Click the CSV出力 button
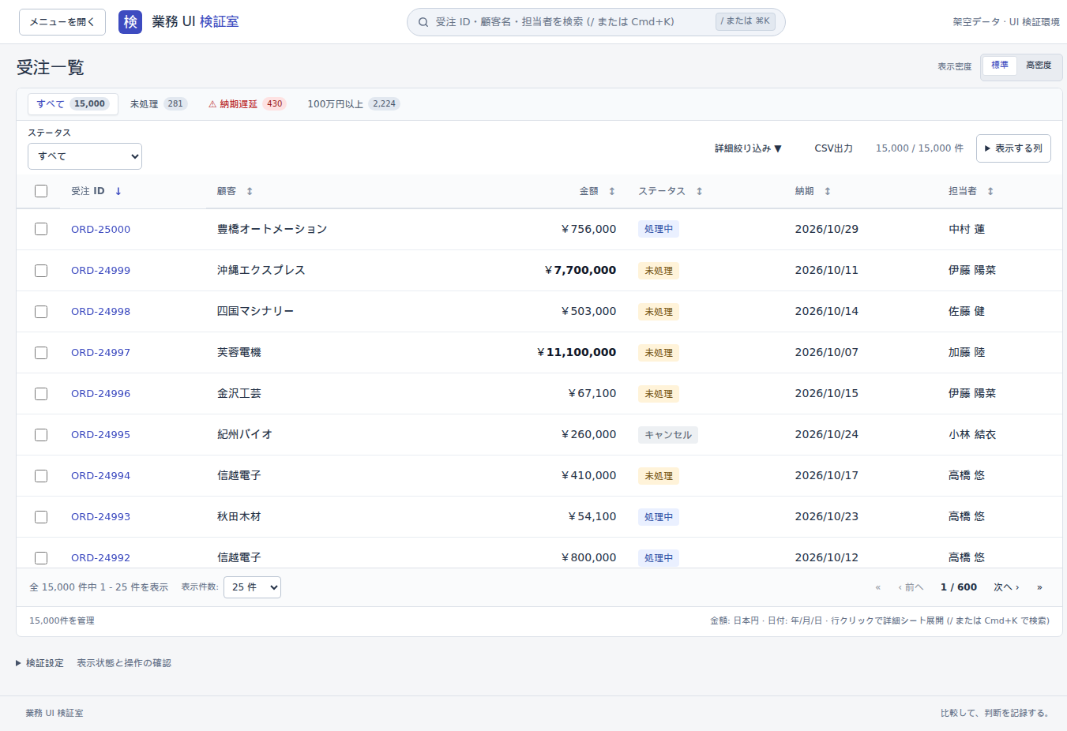Image resolution: width=1067 pixels, height=731 pixels. coord(833,148)
